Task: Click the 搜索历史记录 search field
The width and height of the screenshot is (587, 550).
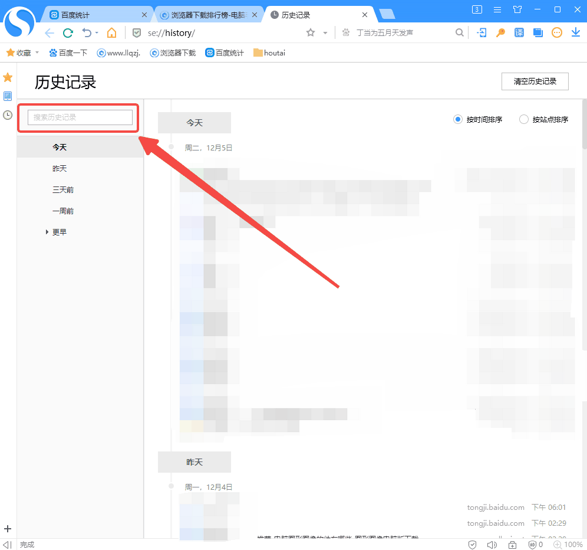Action: [x=80, y=117]
